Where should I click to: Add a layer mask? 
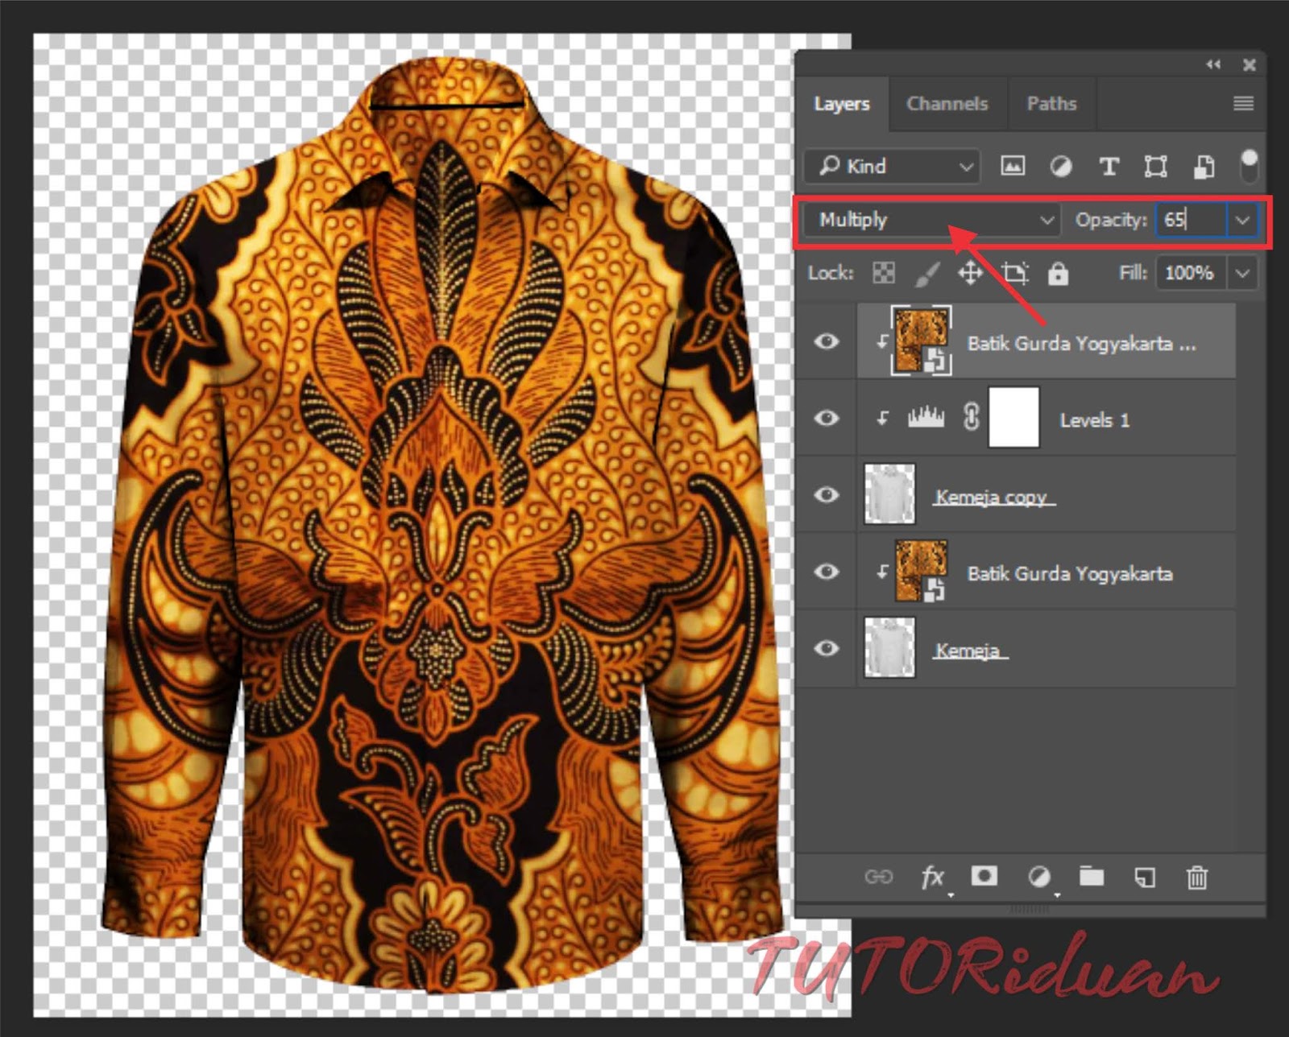coord(984,878)
